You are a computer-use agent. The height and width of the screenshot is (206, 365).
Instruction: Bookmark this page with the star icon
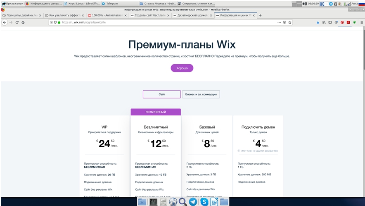[x=290, y=22]
